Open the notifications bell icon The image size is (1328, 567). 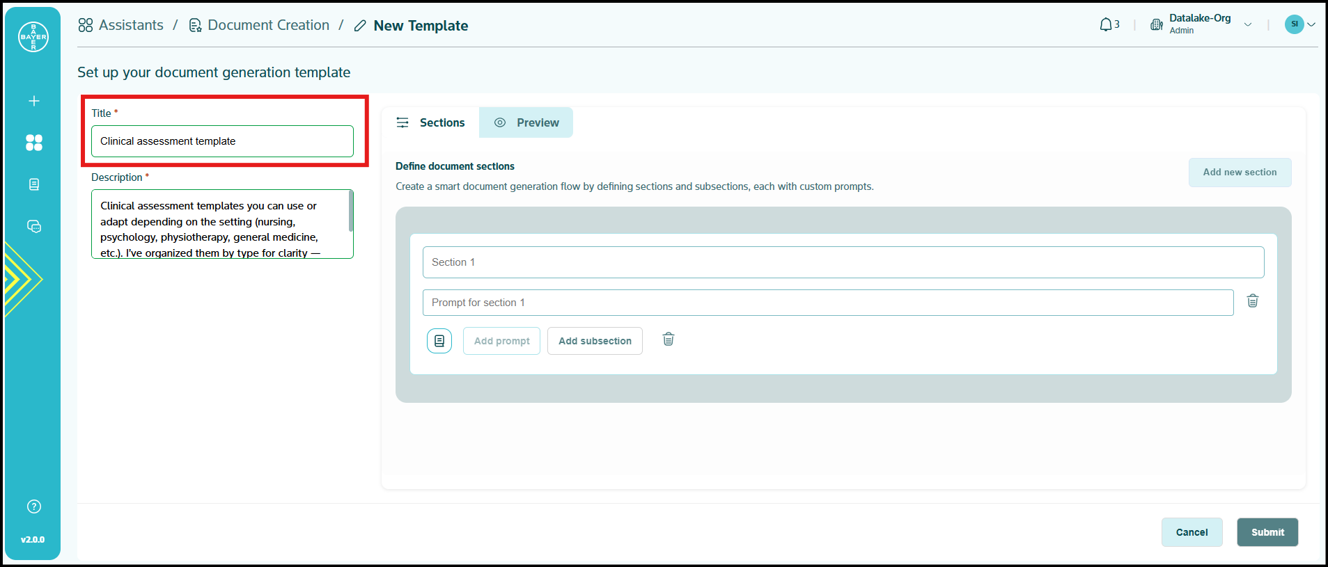[x=1106, y=25]
